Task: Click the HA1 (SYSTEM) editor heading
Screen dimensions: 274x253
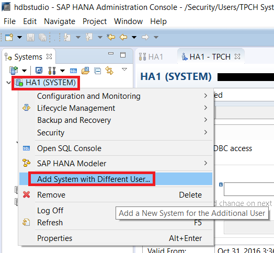Action: point(176,76)
